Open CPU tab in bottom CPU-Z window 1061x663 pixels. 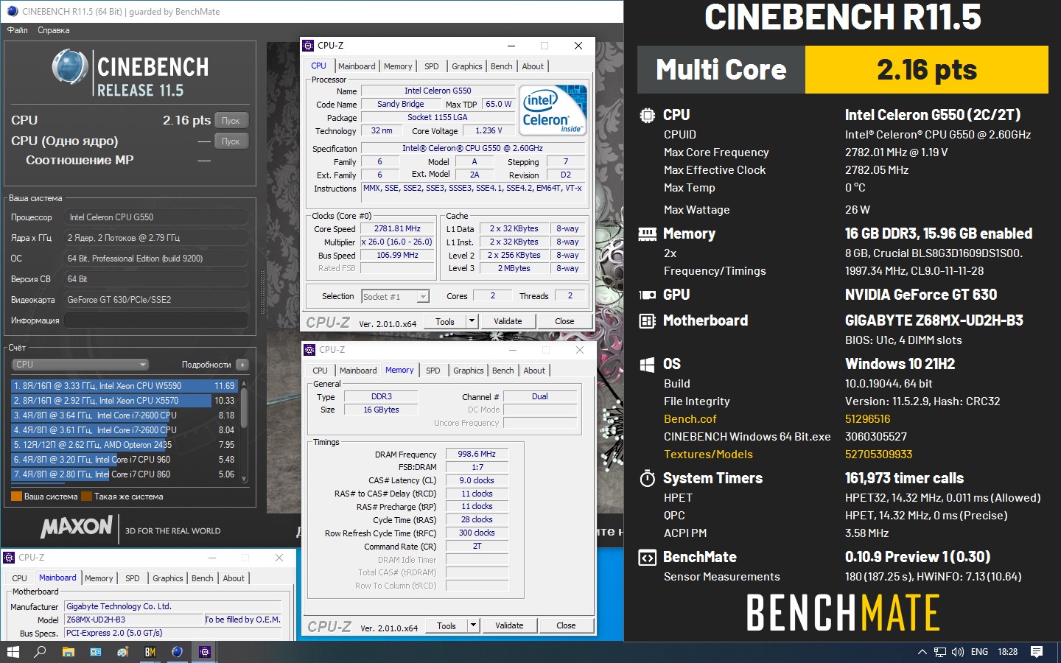20,578
